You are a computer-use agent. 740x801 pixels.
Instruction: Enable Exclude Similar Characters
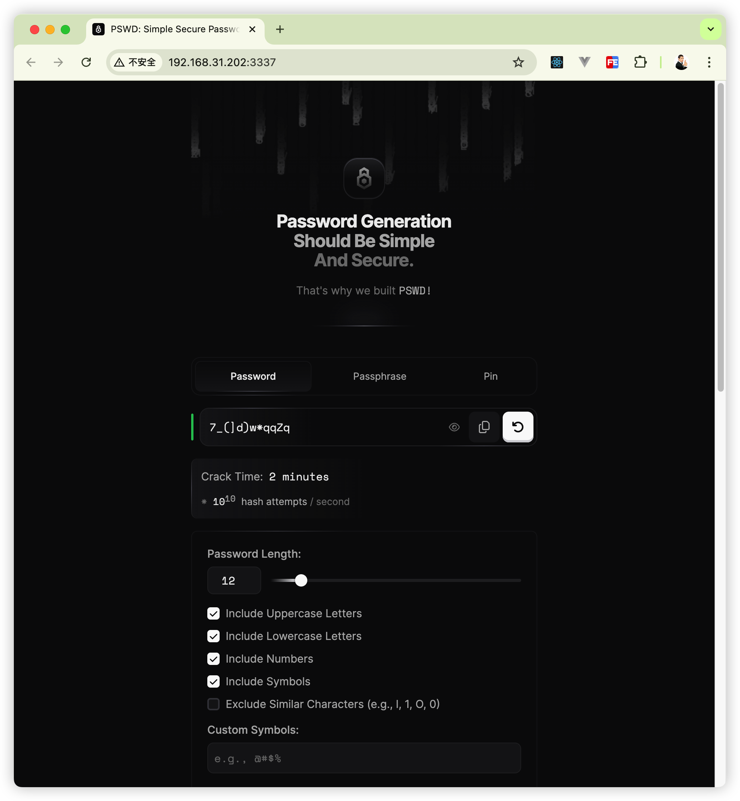213,704
